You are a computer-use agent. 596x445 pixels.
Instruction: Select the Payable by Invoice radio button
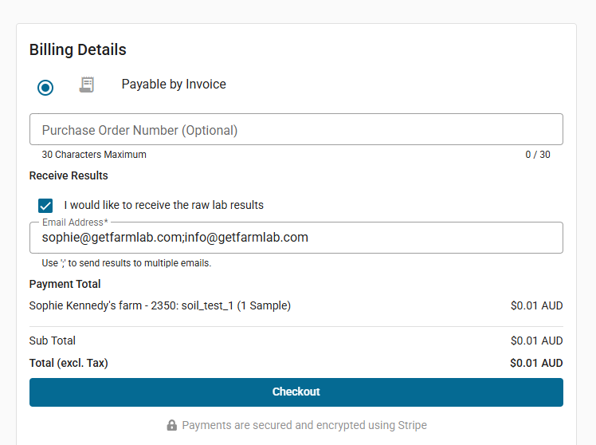coord(45,87)
